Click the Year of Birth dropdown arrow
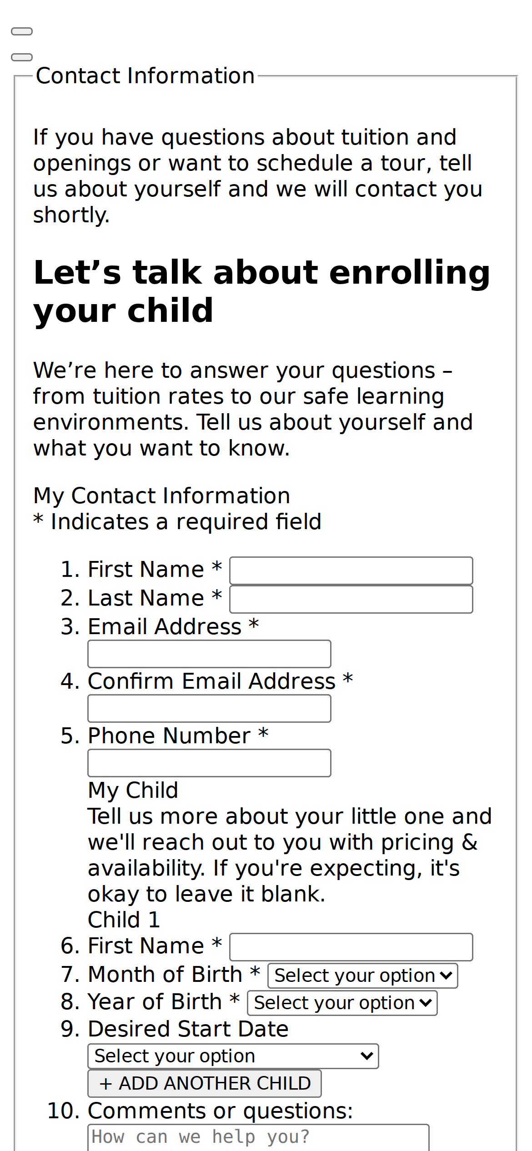The image size is (532, 1151). coord(426,1003)
